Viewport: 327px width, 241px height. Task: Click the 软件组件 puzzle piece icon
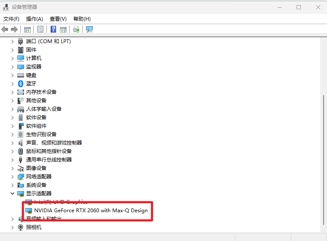pos(21,126)
